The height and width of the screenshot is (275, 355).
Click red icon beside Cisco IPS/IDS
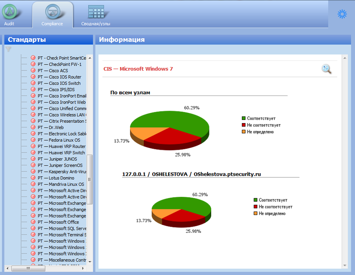click(33, 89)
